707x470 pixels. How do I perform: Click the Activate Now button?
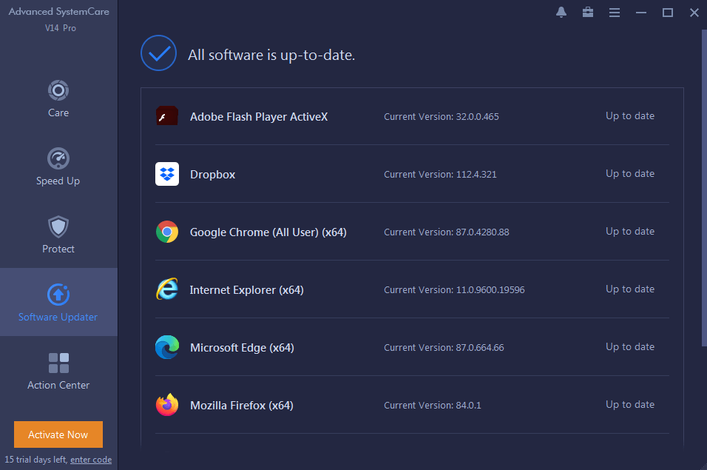pos(58,434)
